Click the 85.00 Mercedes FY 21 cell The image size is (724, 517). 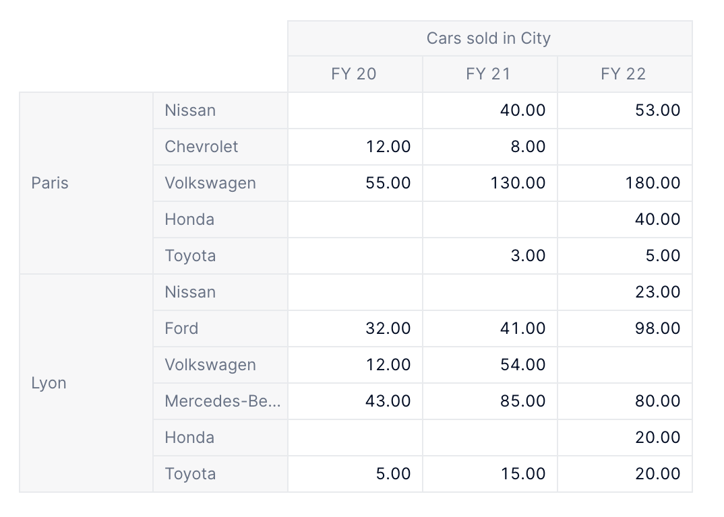489,401
